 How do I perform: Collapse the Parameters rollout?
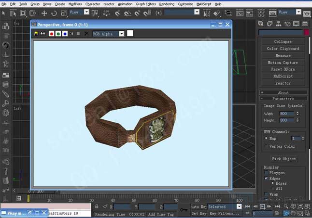click(283, 99)
